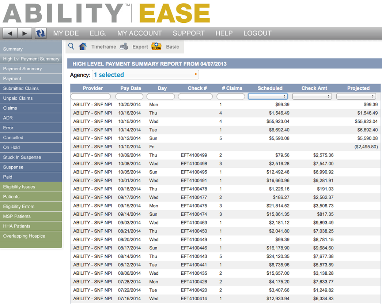Click check amount $9,893.49

(323, 223)
